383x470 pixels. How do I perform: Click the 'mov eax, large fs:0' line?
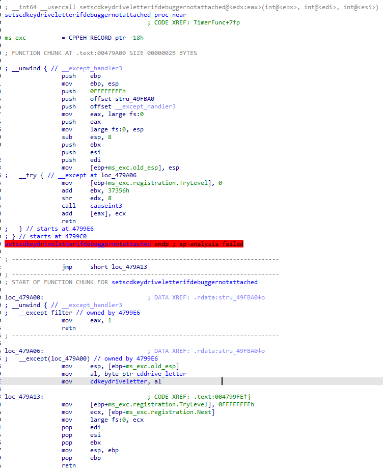102,114
